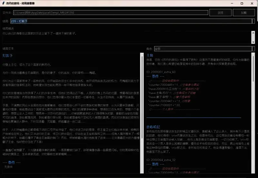The image size is (258, 178).
Task: Open the 结局 ending dropdown showing 235
Action: pyautogui.click(x=133, y=21)
